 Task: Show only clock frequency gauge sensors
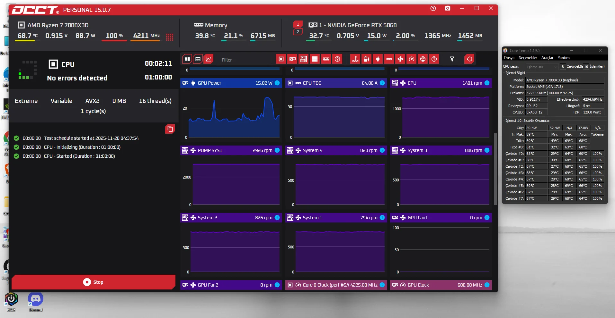[x=412, y=59]
